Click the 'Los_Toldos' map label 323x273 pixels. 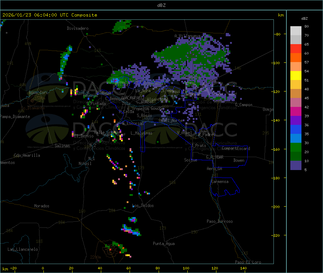[x=143, y=206]
